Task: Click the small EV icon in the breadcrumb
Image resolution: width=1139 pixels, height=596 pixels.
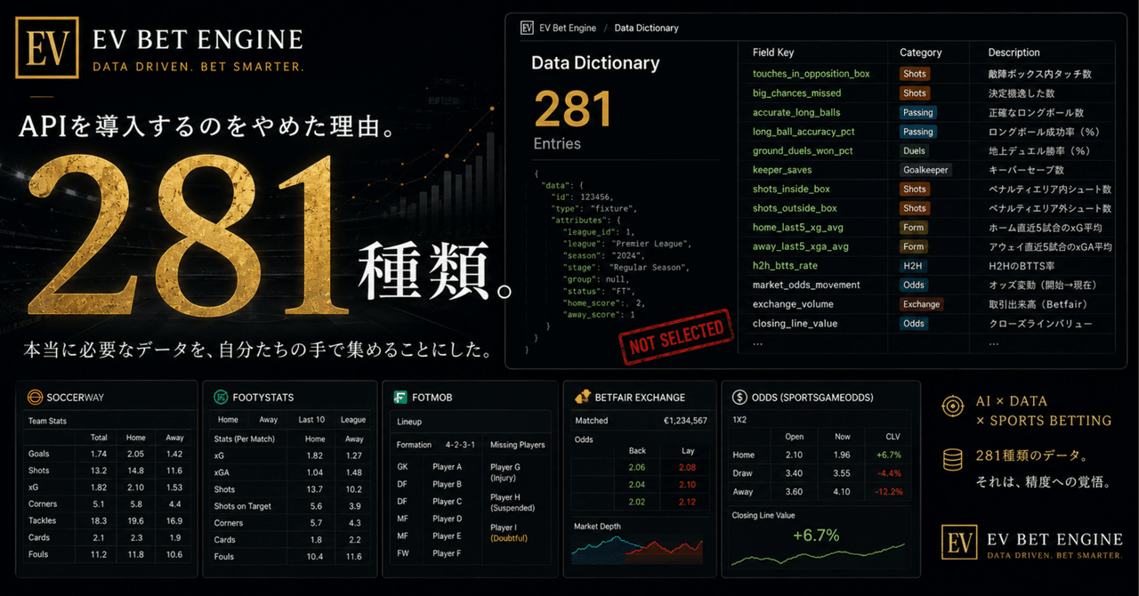Action: coord(527,28)
